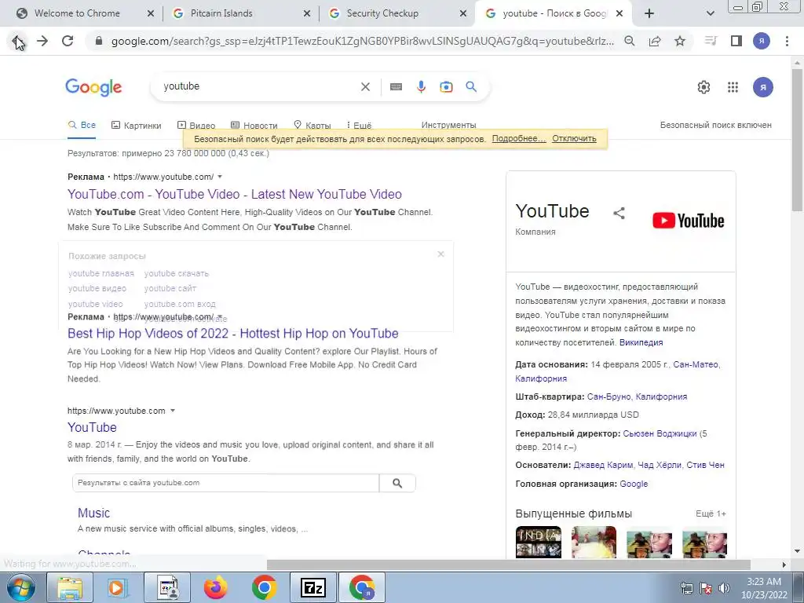The width and height of the screenshot is (804, 603).
Task: Open first film thumbnail labeled INDIA
Action: (x=539, y=542)
